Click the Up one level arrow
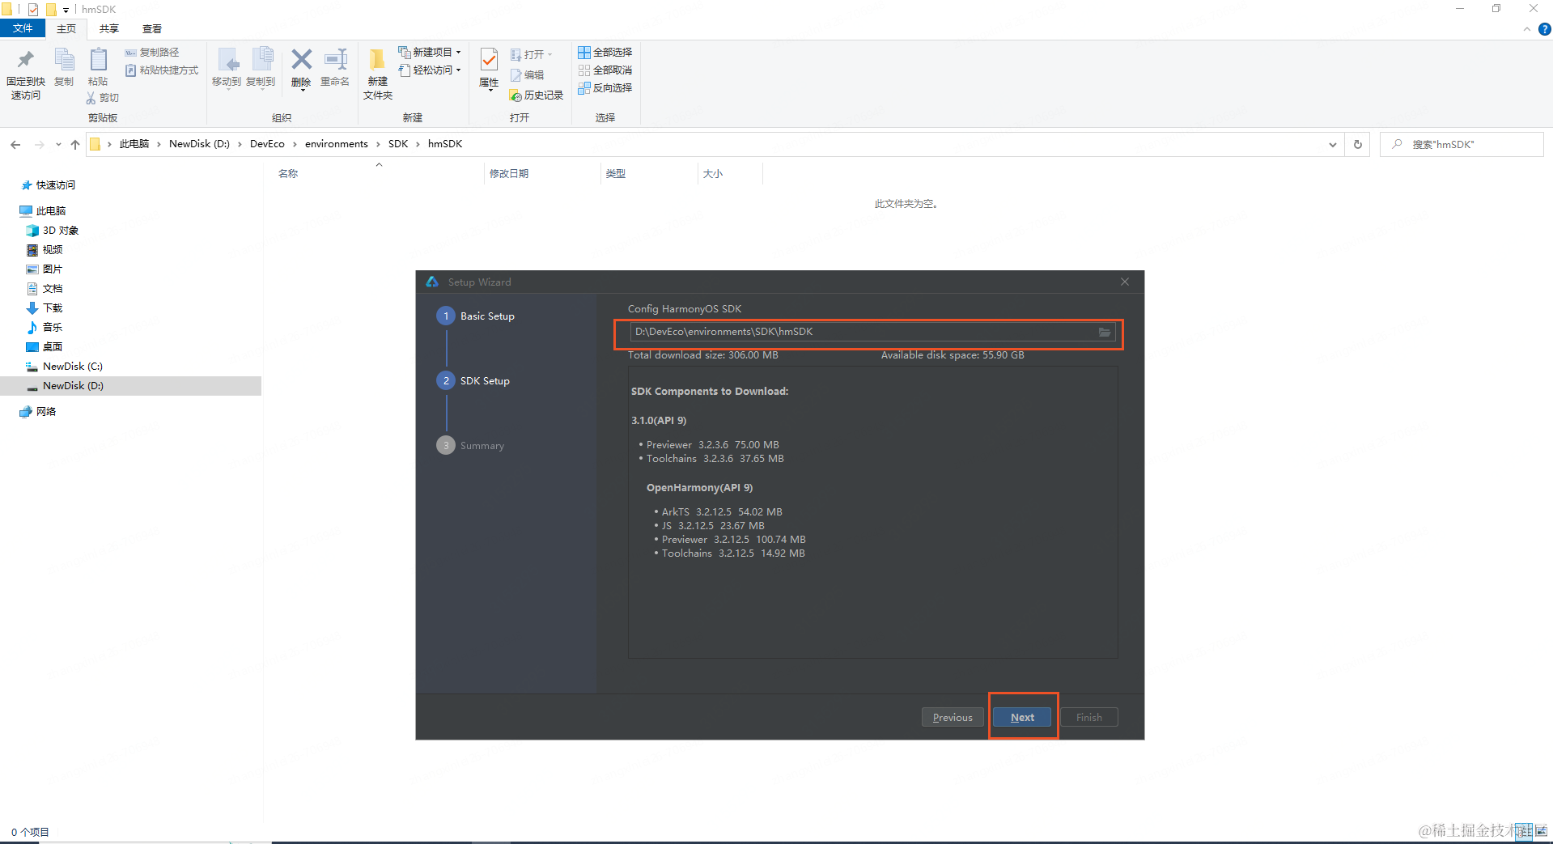The height and width of the screenshot is (844, 1553). [x=75, y=144]
